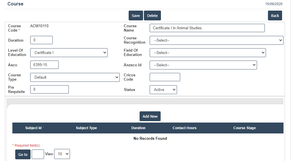Click Add New subject button

click(150, 116)
